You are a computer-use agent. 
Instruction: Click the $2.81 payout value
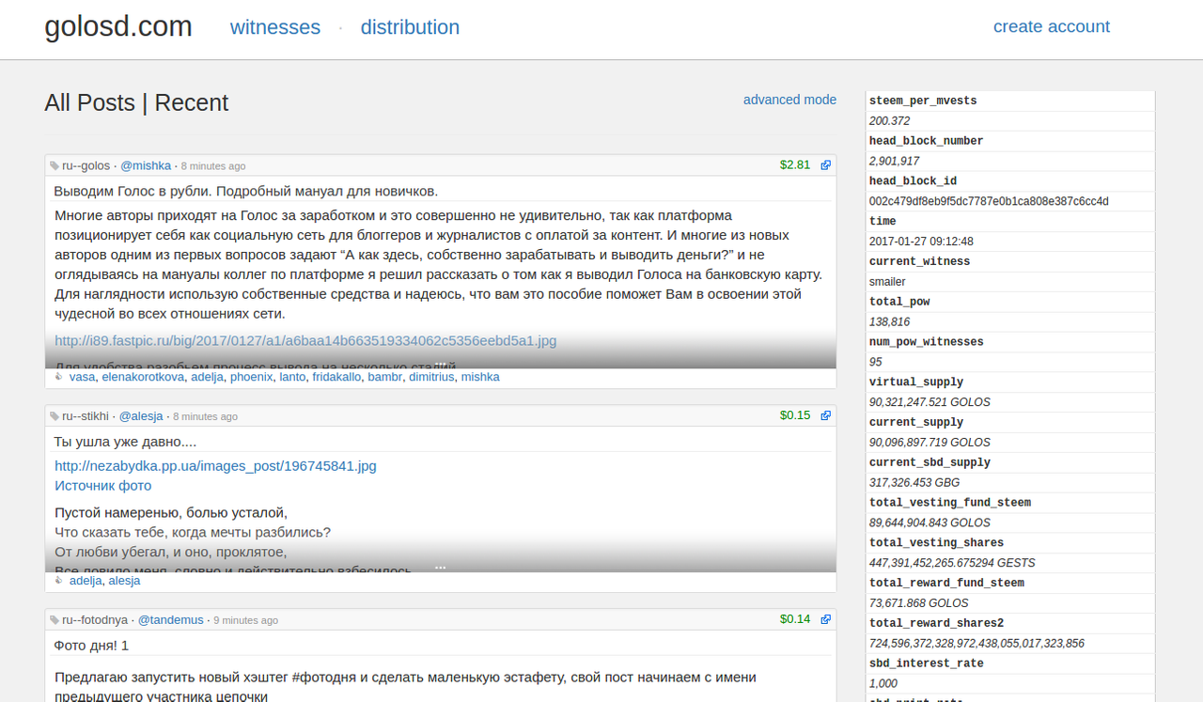795,164
